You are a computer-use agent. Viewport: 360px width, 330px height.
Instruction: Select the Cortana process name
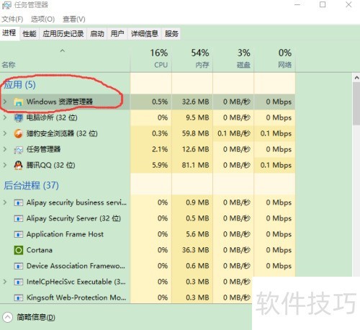(40, 250)
